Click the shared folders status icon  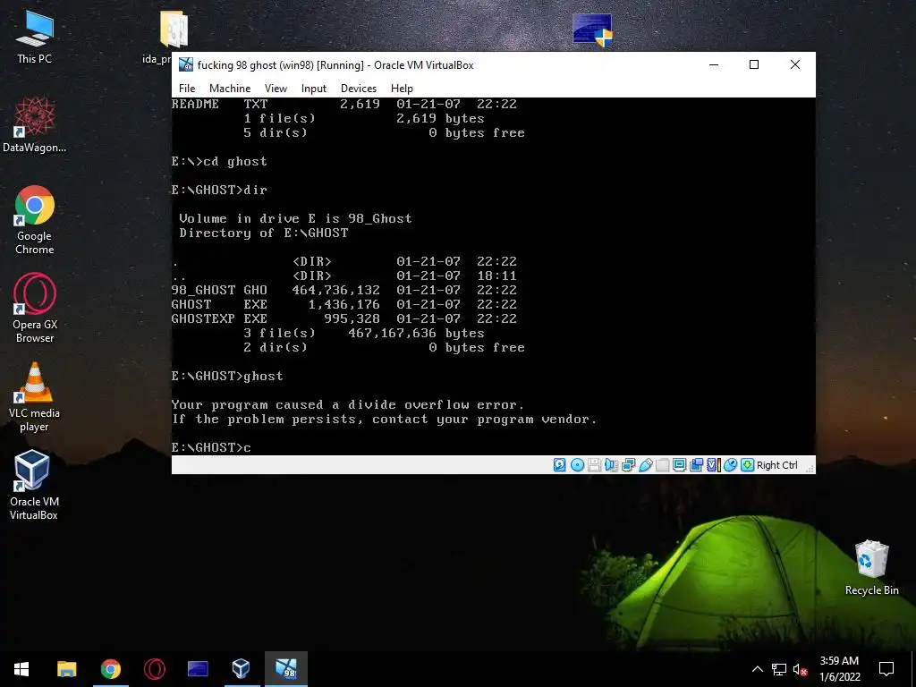click(662, 465)
